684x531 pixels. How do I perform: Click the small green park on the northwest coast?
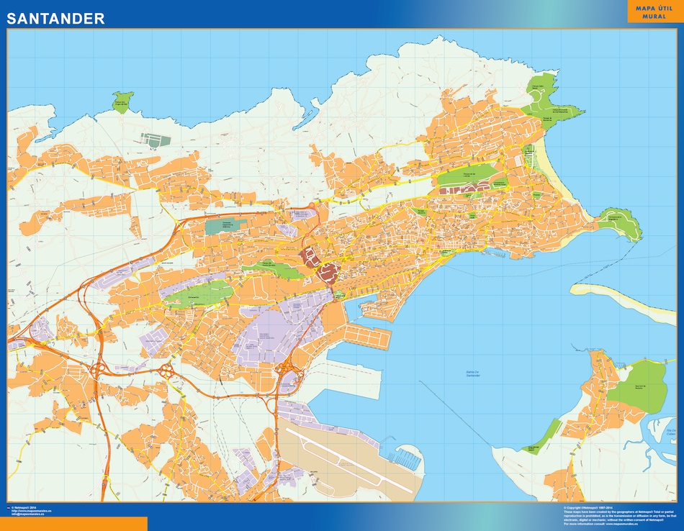[122, 102]
